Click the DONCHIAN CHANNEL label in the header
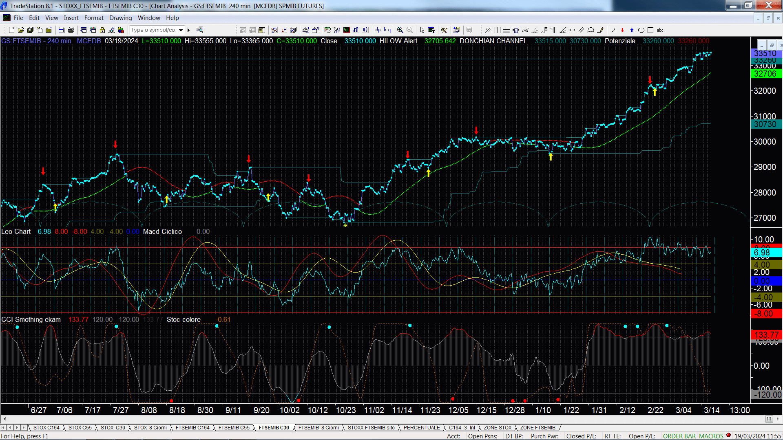783x440 pixels. tap(493, 41)
